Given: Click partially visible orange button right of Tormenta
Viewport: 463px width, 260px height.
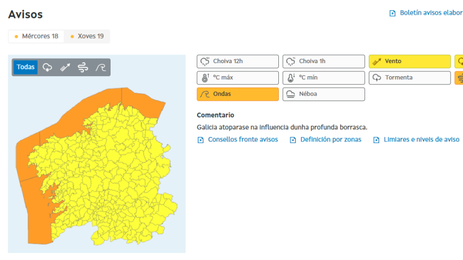Looking at the screenshot, I should tap(459, 78).
